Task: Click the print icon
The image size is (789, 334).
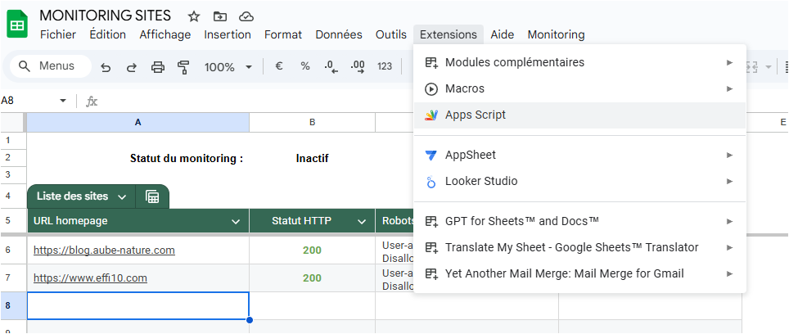Action: click(158, 67)
